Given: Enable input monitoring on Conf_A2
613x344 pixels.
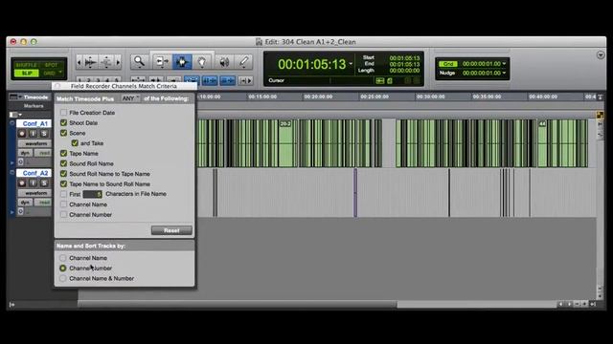Looking at the screenshot, I should 34,183.
